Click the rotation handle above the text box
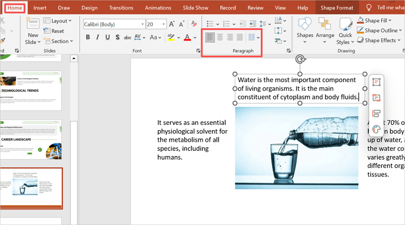The width and height of the screenshot is (405, 225). [300, 59]
